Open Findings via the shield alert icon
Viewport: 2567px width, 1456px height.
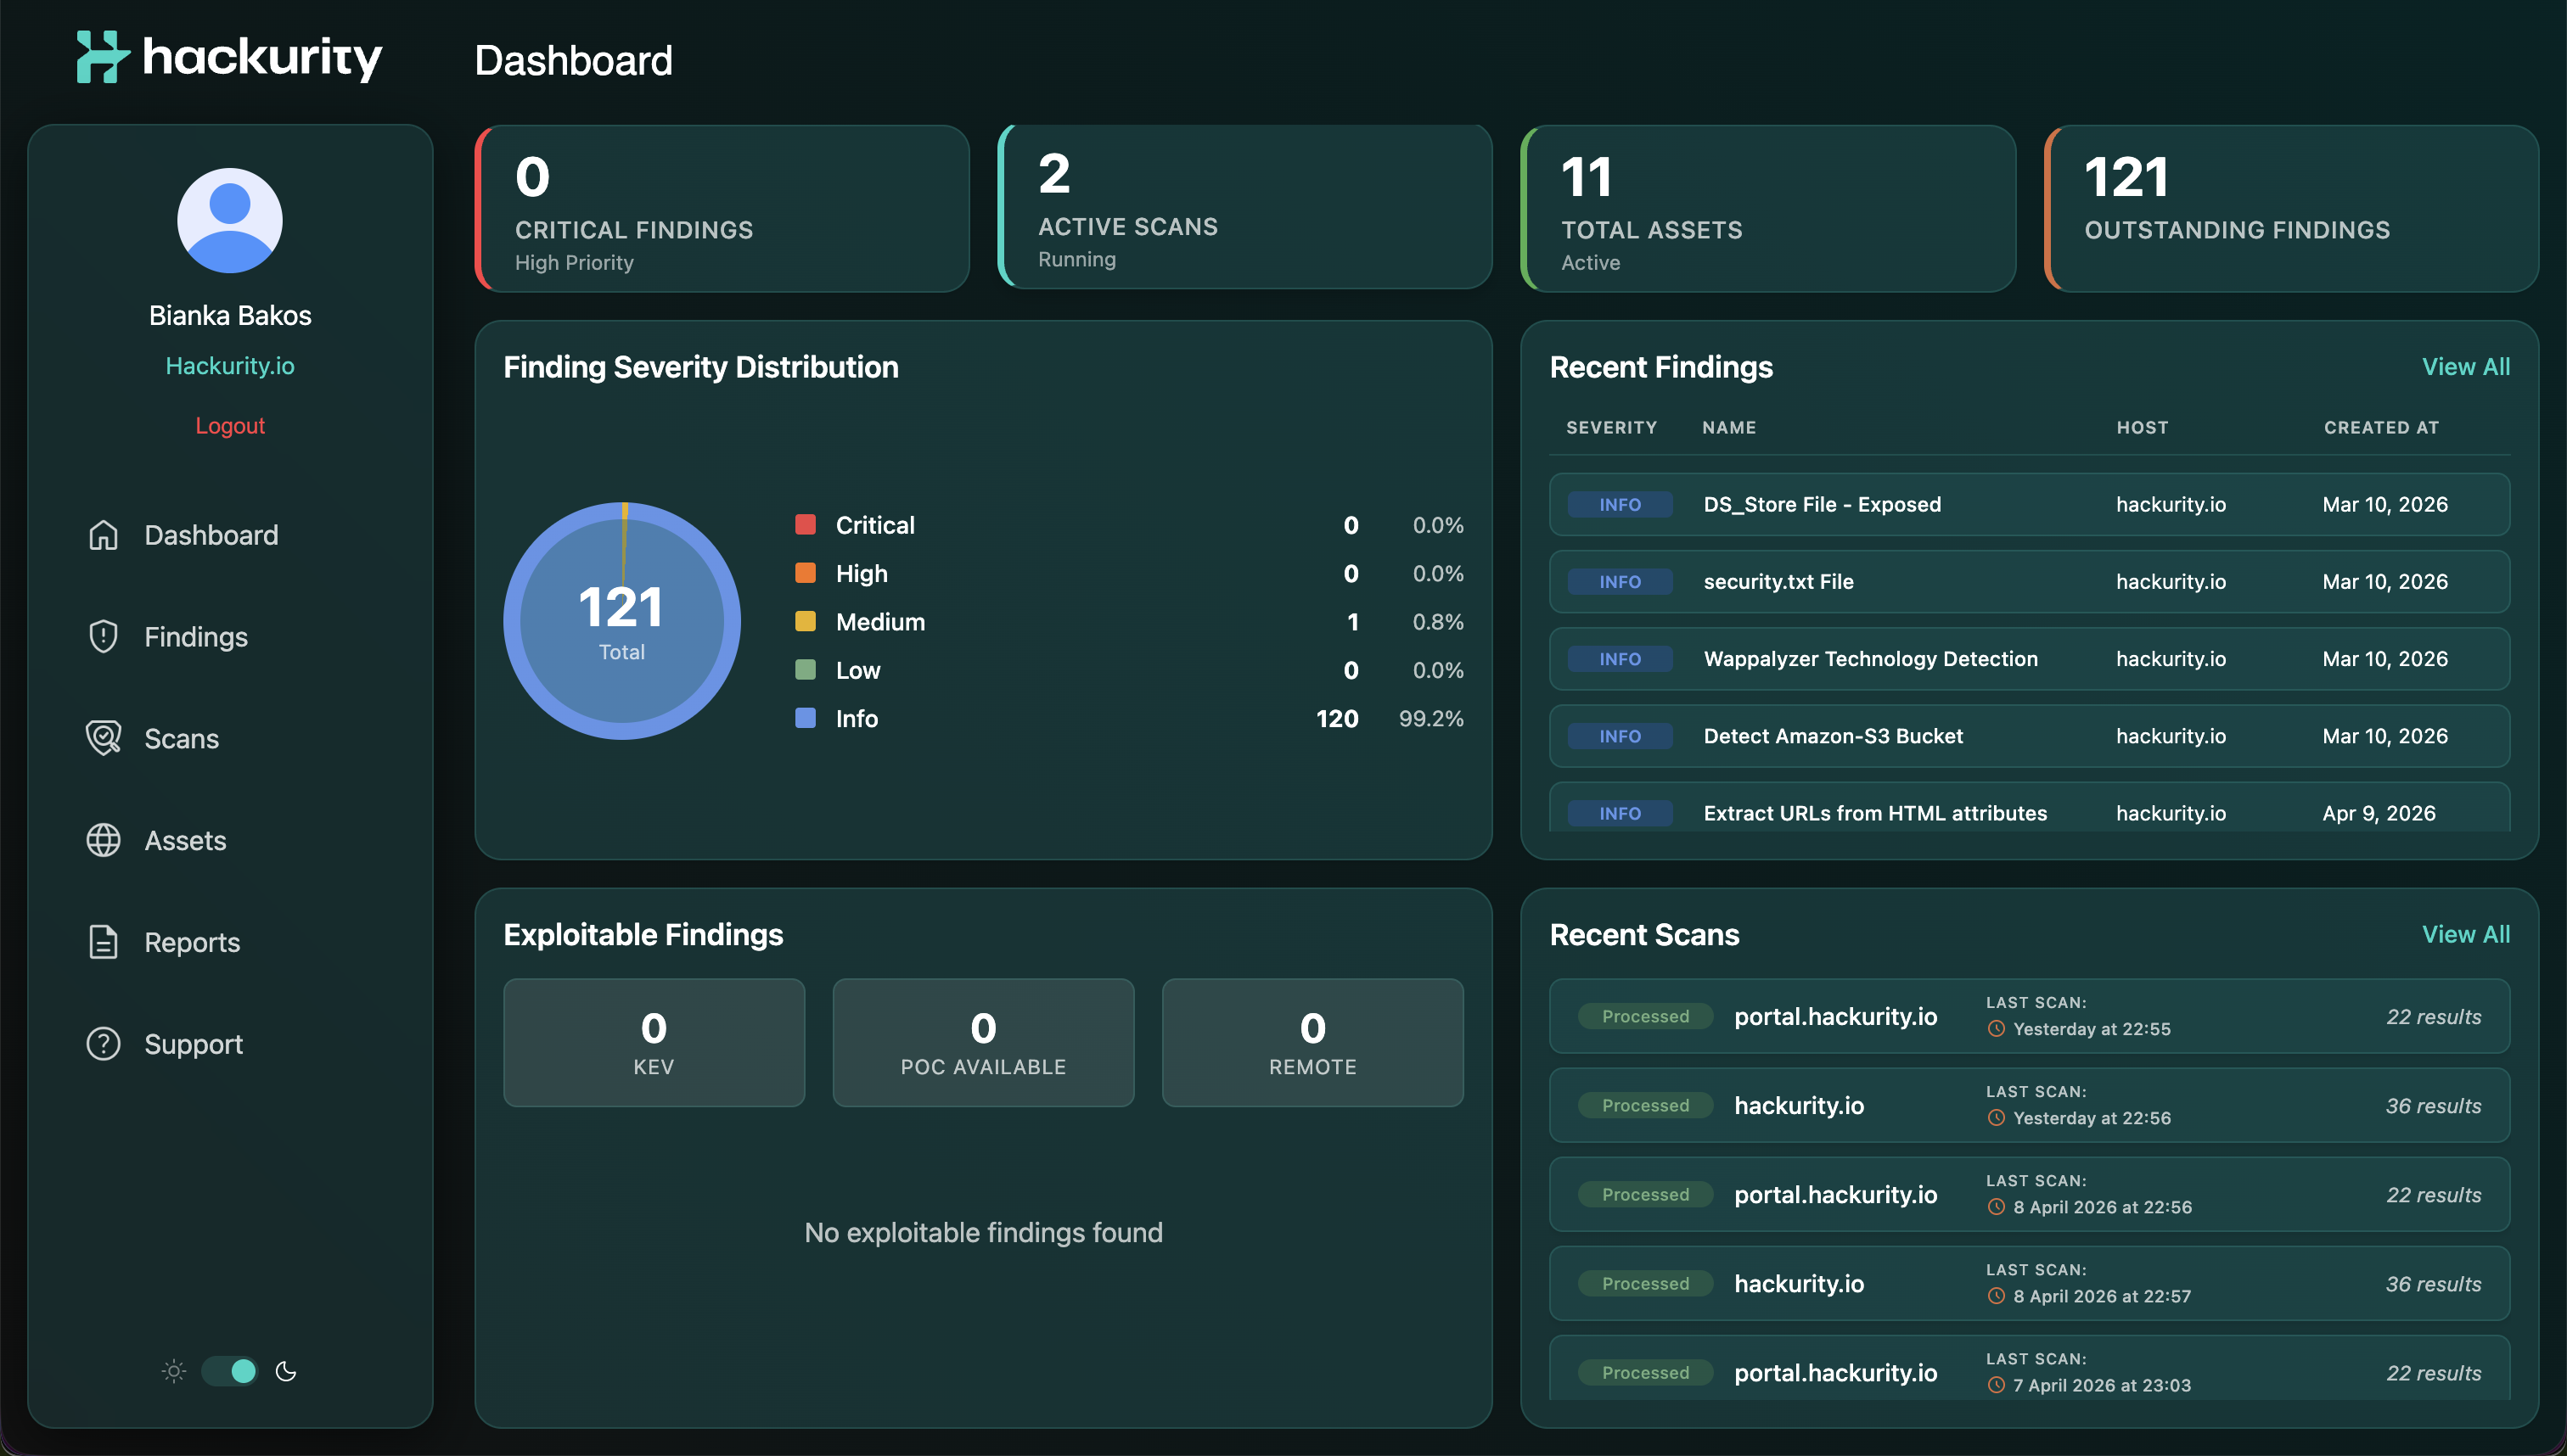pos(104,636)
